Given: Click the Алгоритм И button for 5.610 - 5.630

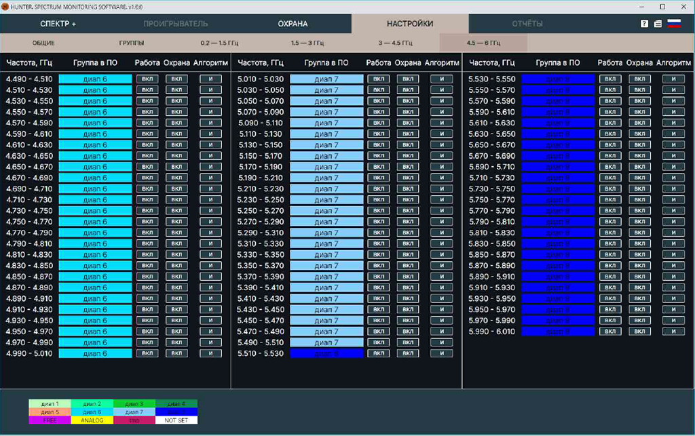Looking at the screenshot, I should (x=673, y=123).
